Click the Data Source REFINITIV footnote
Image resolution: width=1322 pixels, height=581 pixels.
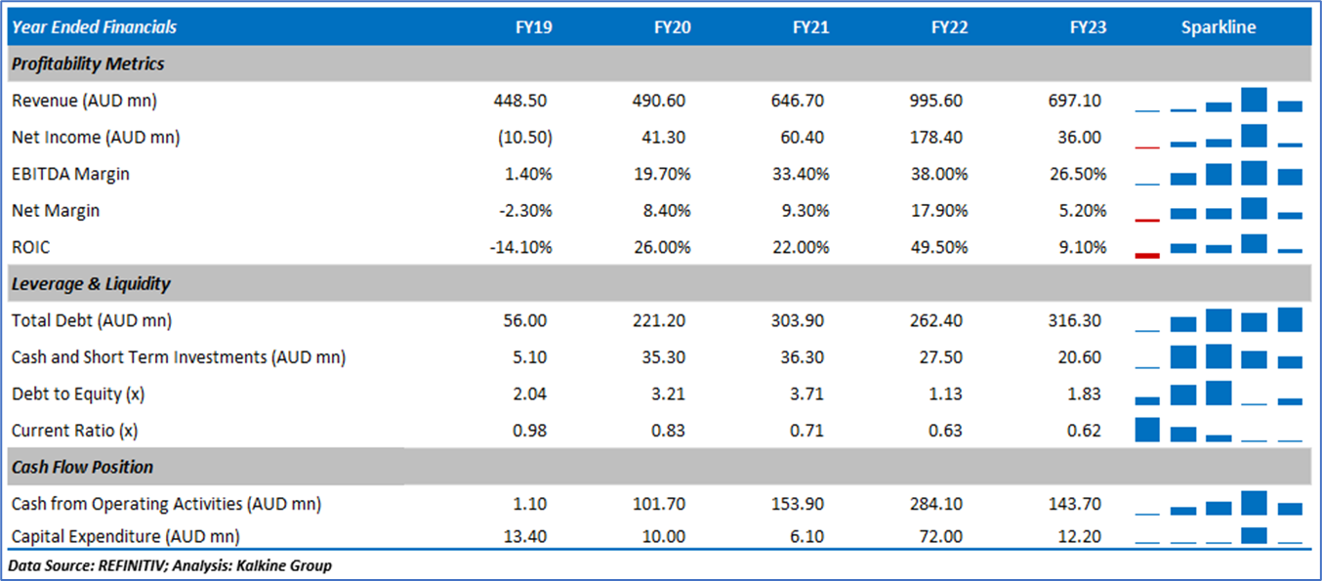[171, 565]
